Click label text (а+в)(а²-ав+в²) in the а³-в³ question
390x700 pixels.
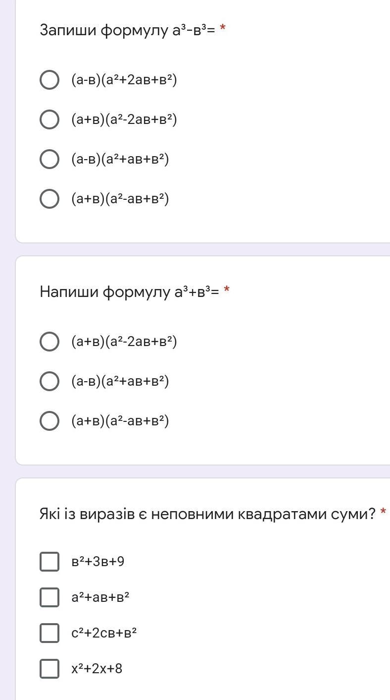pyautogui.click(x=120, y=199)
